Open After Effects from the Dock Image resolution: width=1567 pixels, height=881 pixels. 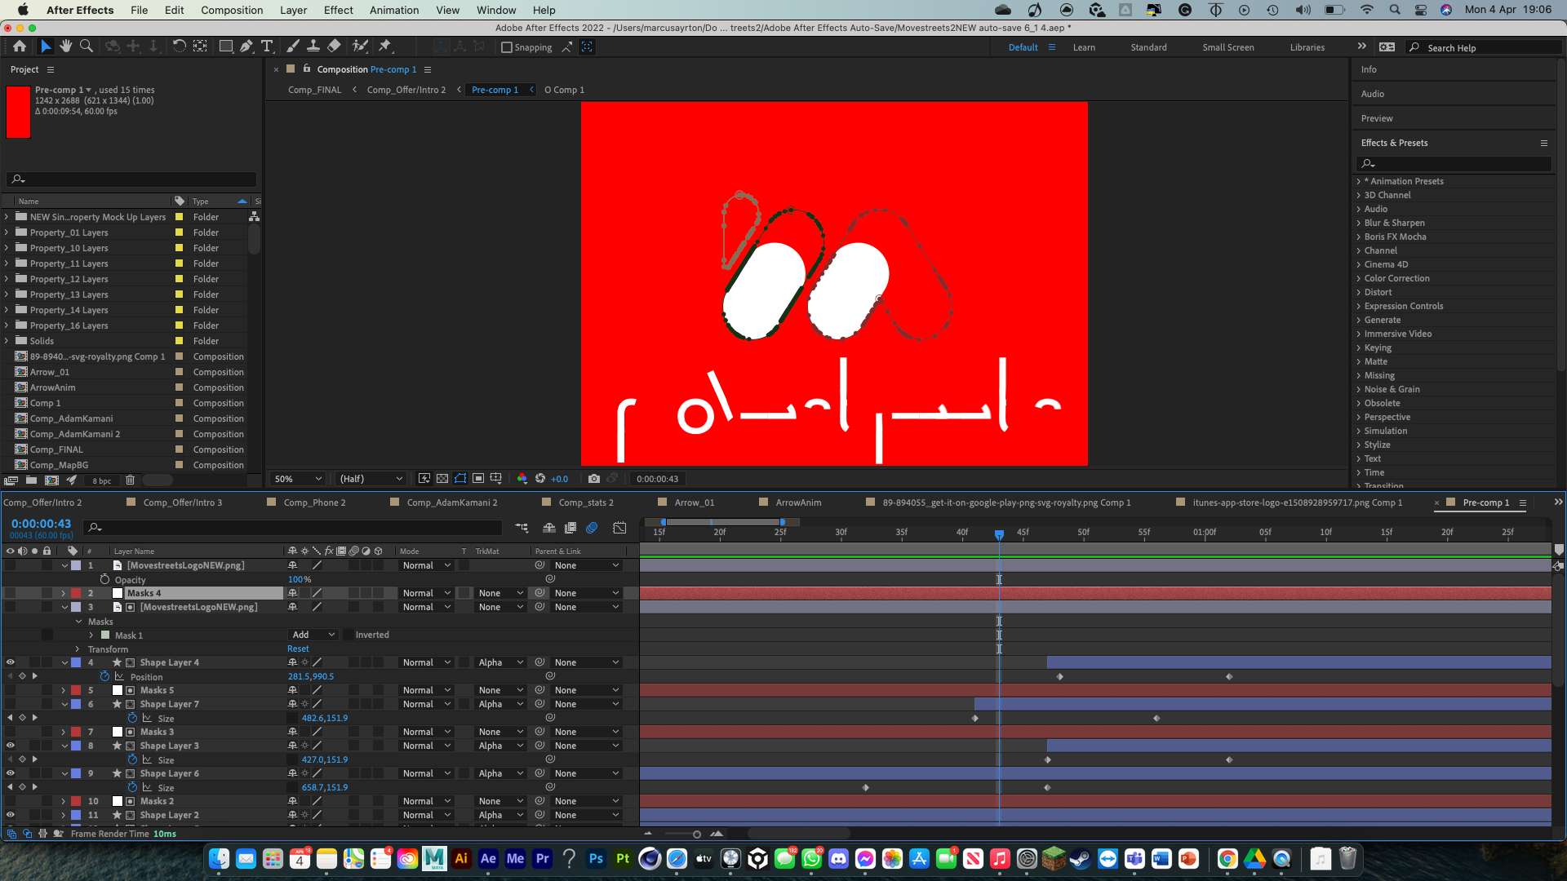(x=488, y=858)
